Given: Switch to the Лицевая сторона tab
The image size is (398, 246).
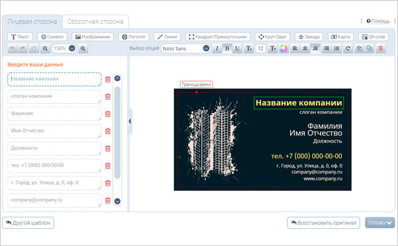Looking at the screenshot, I should pyautogui.click(x=32, y=21).
